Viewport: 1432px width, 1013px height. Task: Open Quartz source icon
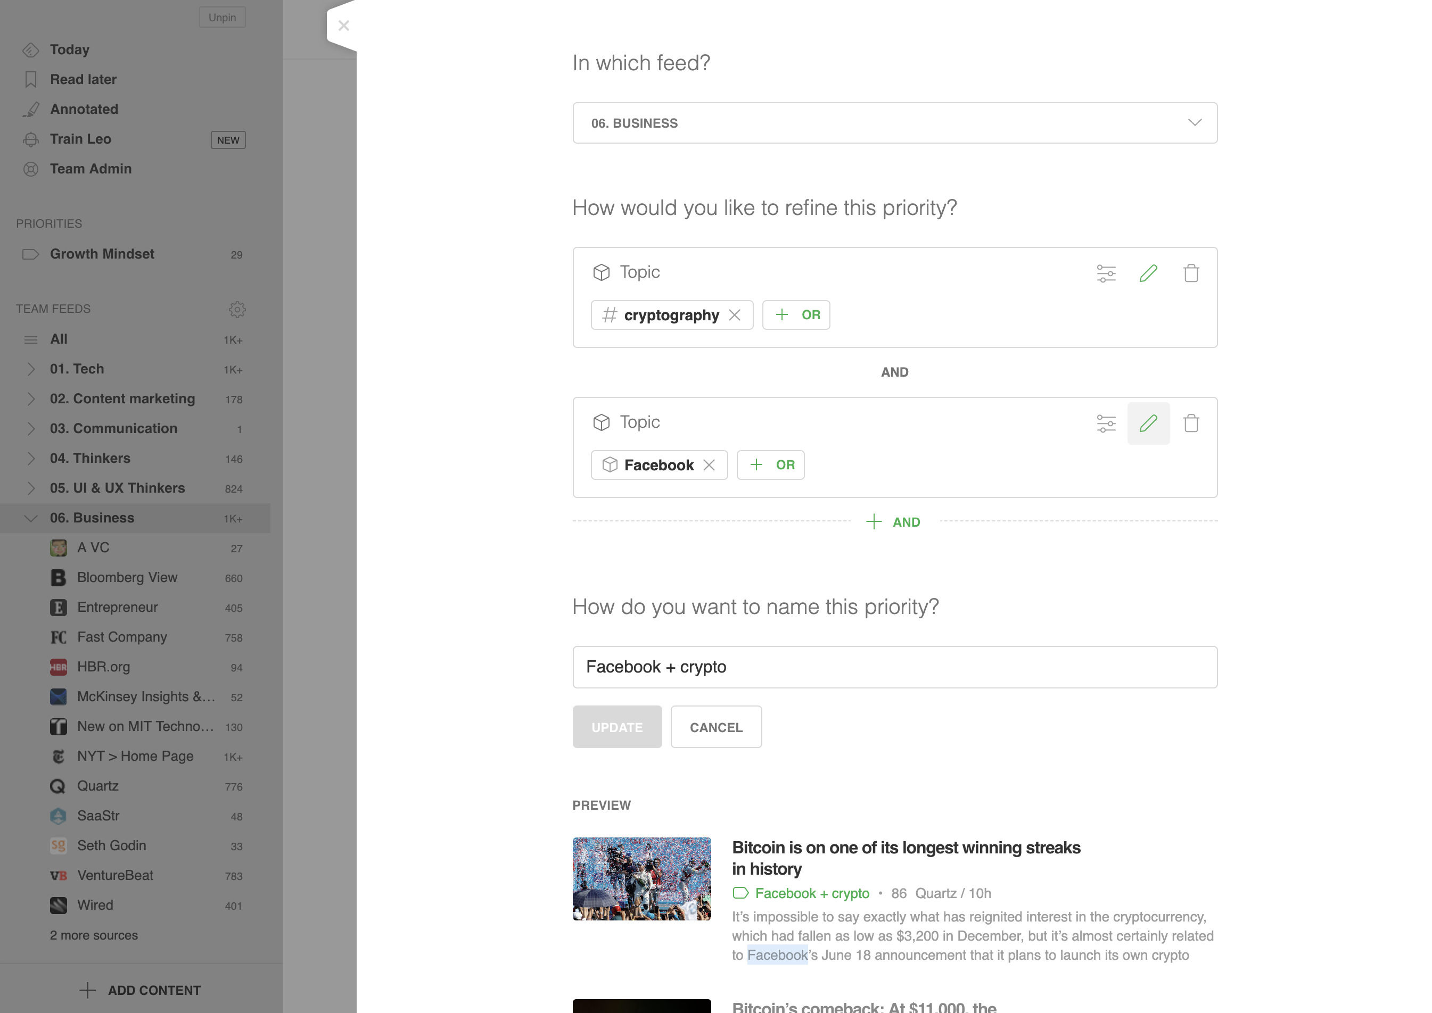point(58,786)
